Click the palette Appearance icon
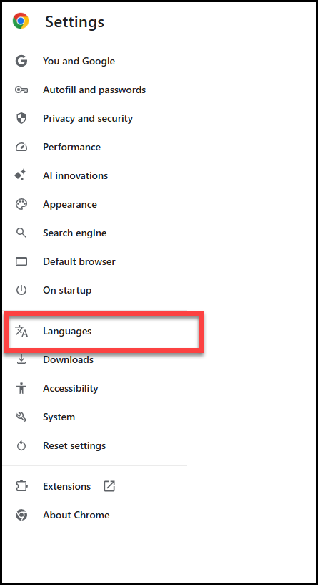The image size is (318, 585). click(x=21, y=204)
